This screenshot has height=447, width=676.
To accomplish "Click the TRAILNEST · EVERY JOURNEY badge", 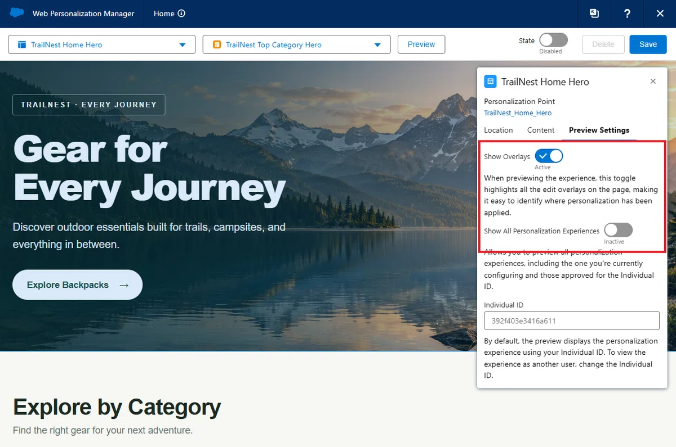I will pos(88,105).
